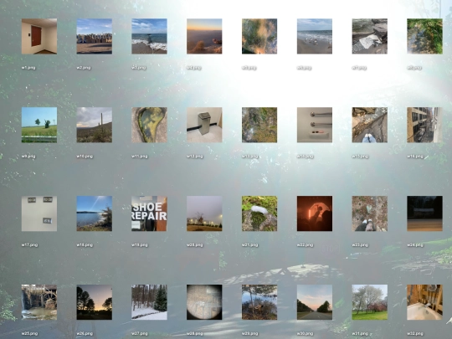Select the SHOE REPAIR sign thumbnail
The image size is (452, 339).
149,213
